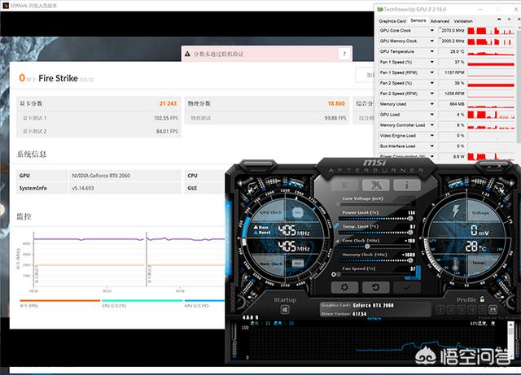Screen dimensions: 521x375
Task: Toggle apply overclocking at Windows Startup
Action: [x=285, y=310]
